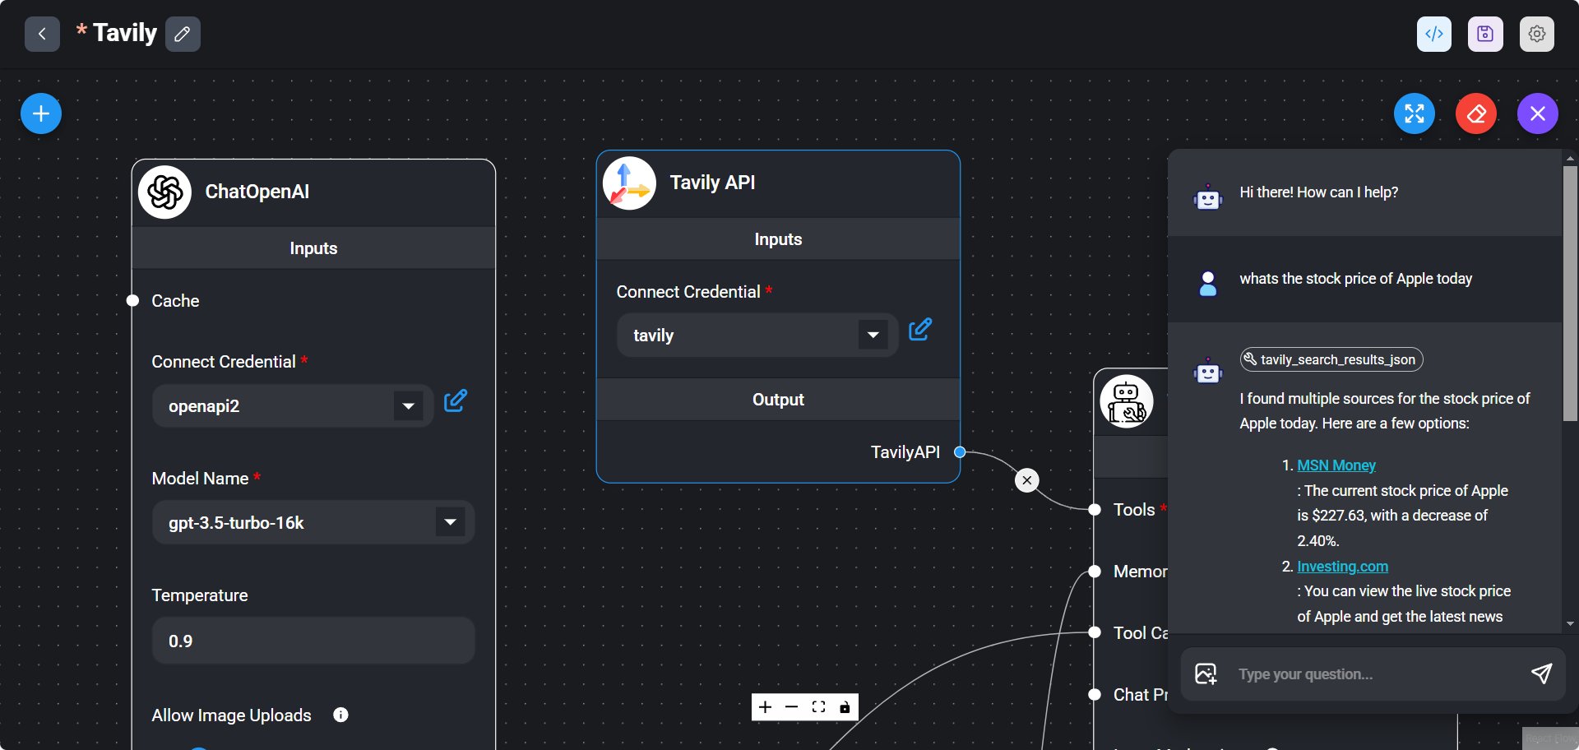Viewport: 1579px width, 750px height.
Task: Open the gpt-3.5-turbo-16k model dropdown
Action: (450, 522)
